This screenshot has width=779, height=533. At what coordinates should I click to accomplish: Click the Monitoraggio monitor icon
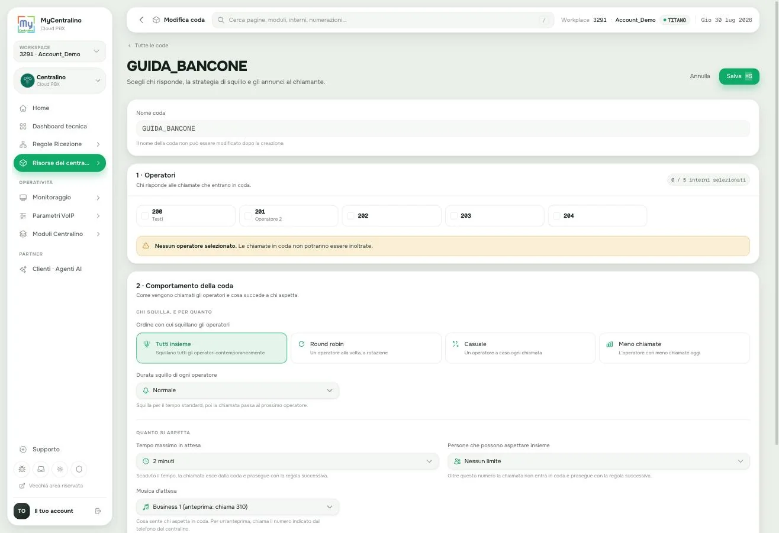(23, 198)
